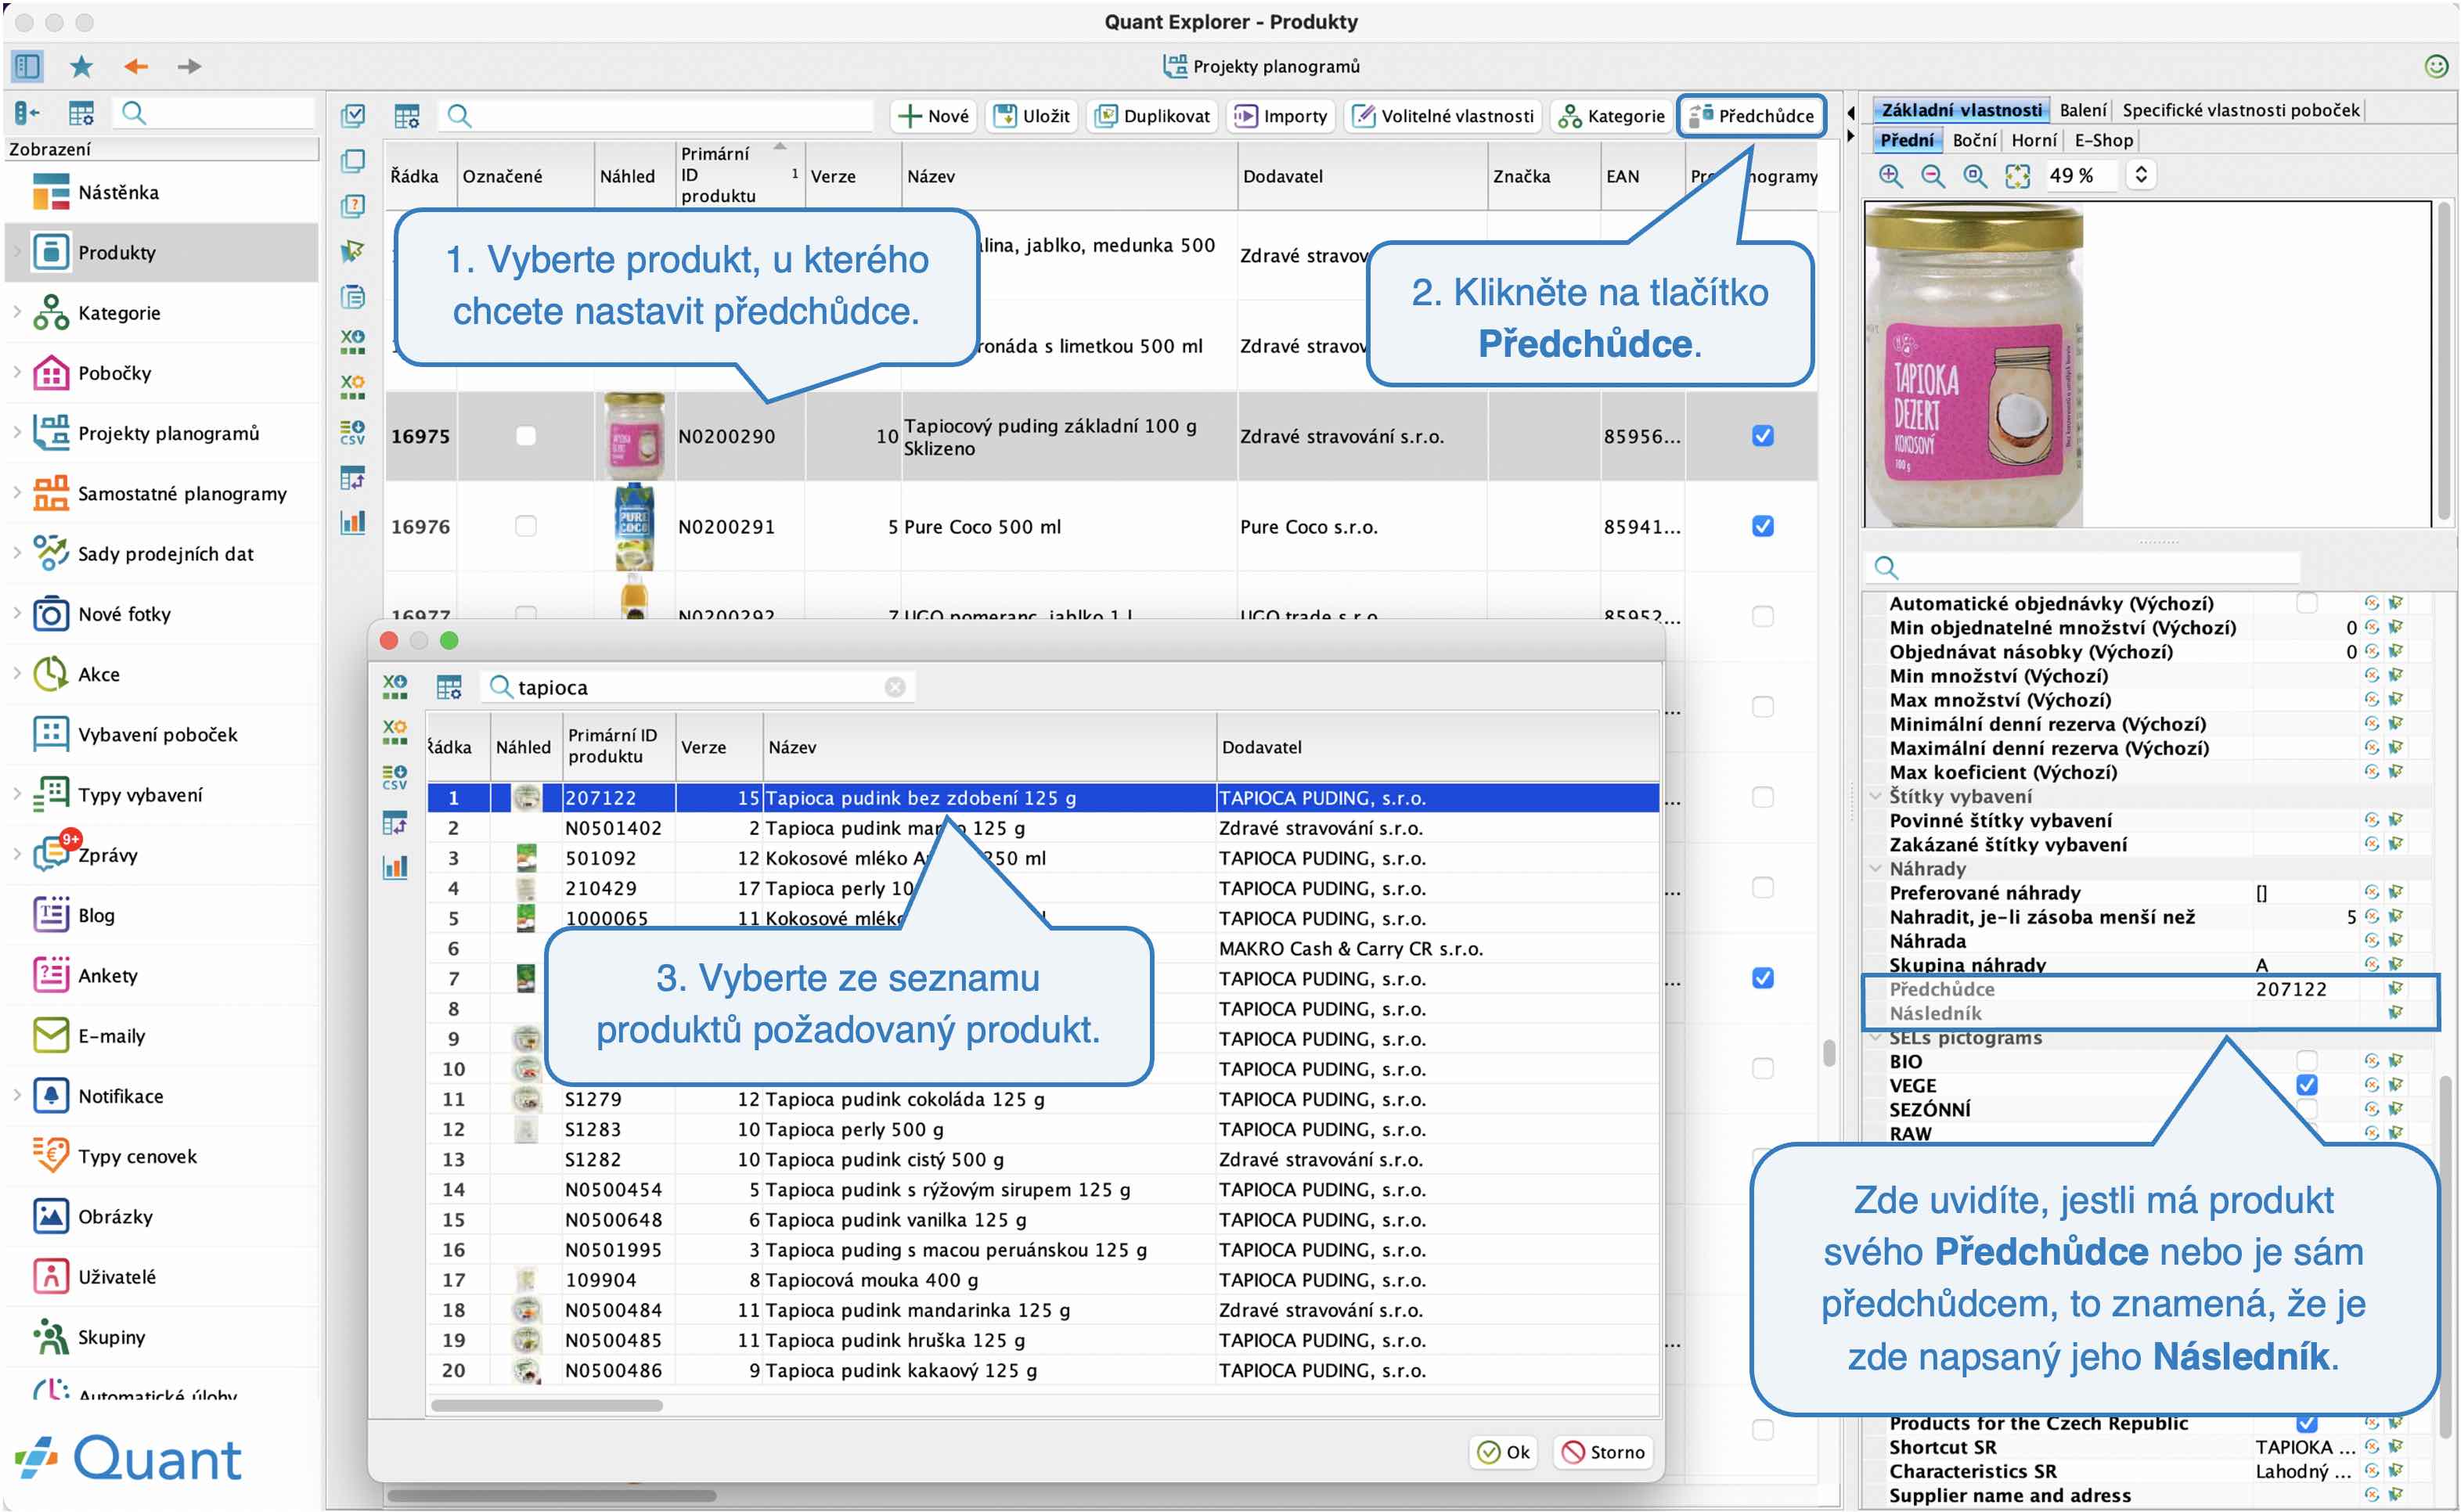2461x1512 pixels.
Task: Toggle Products for the Czech Republic checkbox
Action: point(2306,1423)
